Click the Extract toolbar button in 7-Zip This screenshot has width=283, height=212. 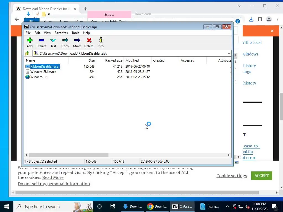[41, 43]
